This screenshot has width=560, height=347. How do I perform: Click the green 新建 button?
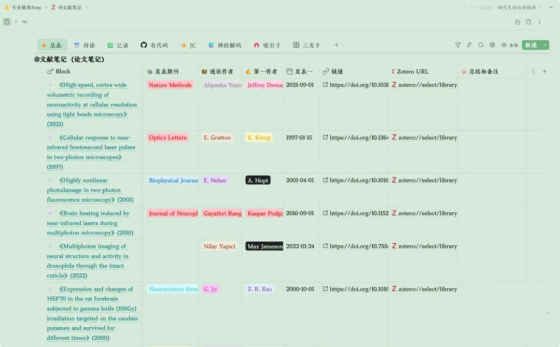[x=531, y=45]
